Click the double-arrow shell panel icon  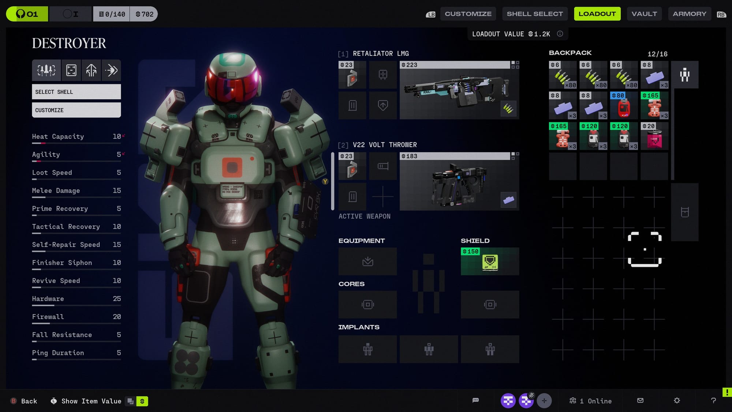point(111,70)
